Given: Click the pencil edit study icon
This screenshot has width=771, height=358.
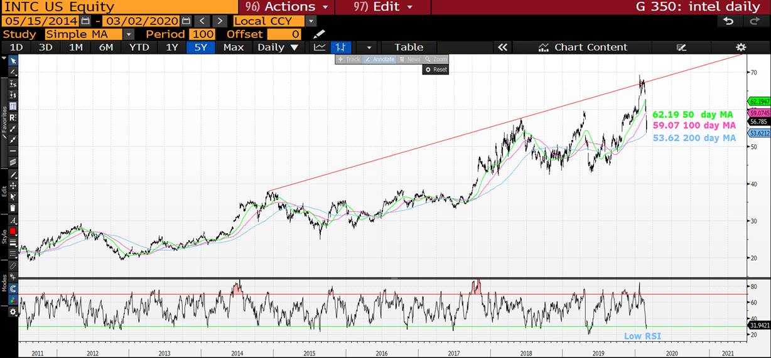Looking at the screenshot, I should [x=319, y=34].
